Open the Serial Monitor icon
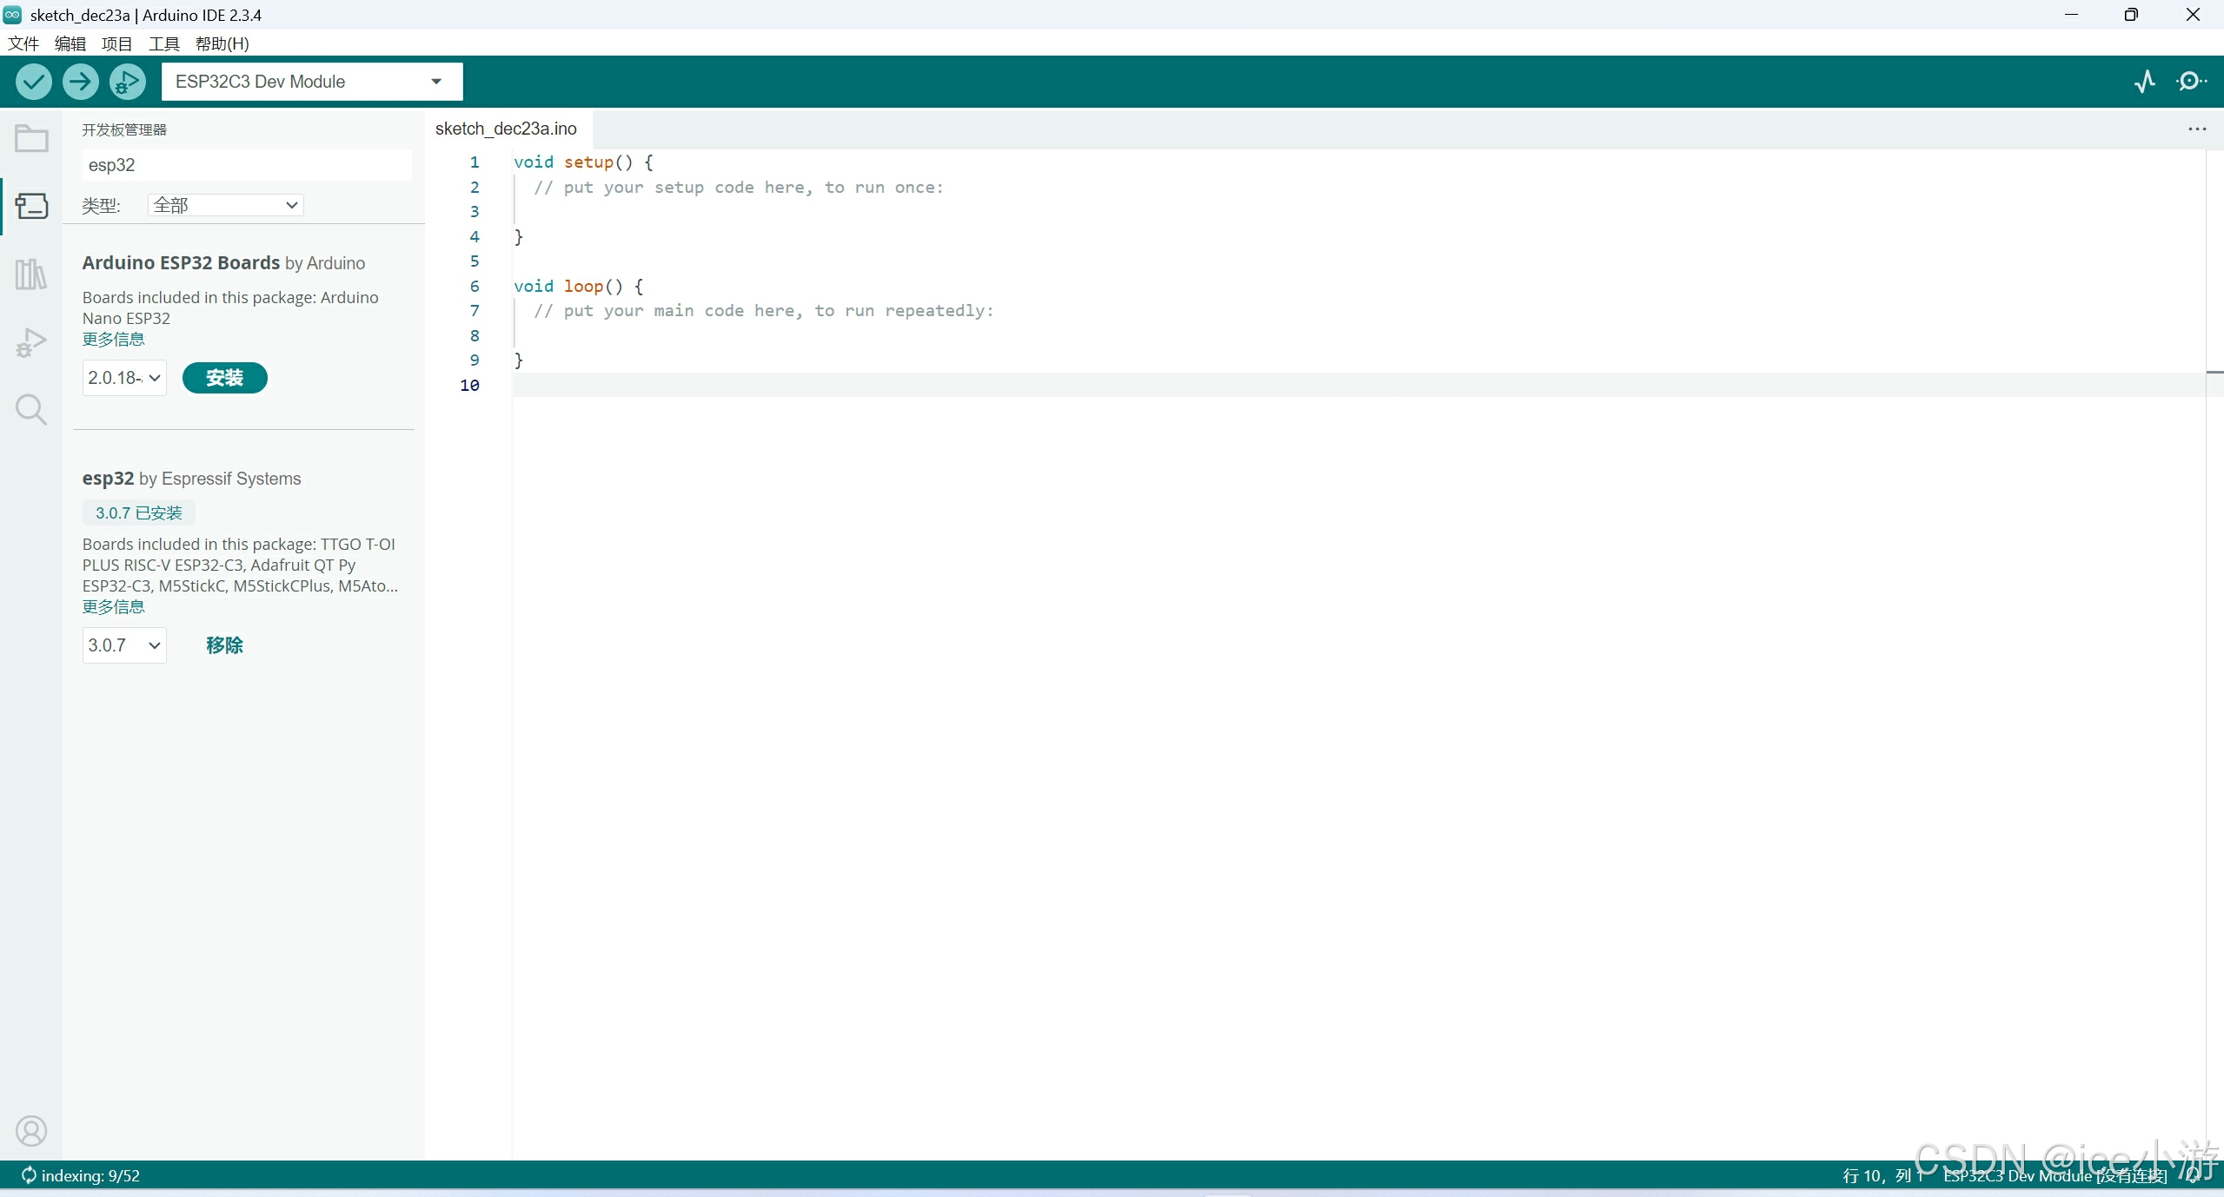 (2190, 82)
